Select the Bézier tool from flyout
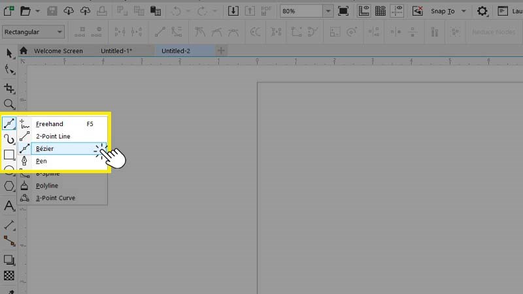 pos(46,149)
